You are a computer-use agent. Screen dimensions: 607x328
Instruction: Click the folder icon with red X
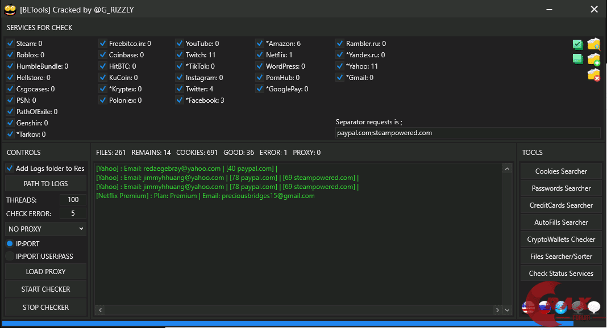click(x=593, y=74)
